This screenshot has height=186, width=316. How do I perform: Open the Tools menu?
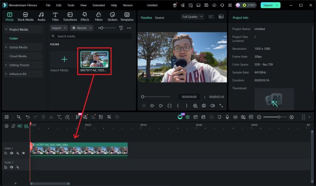(71, 5)
